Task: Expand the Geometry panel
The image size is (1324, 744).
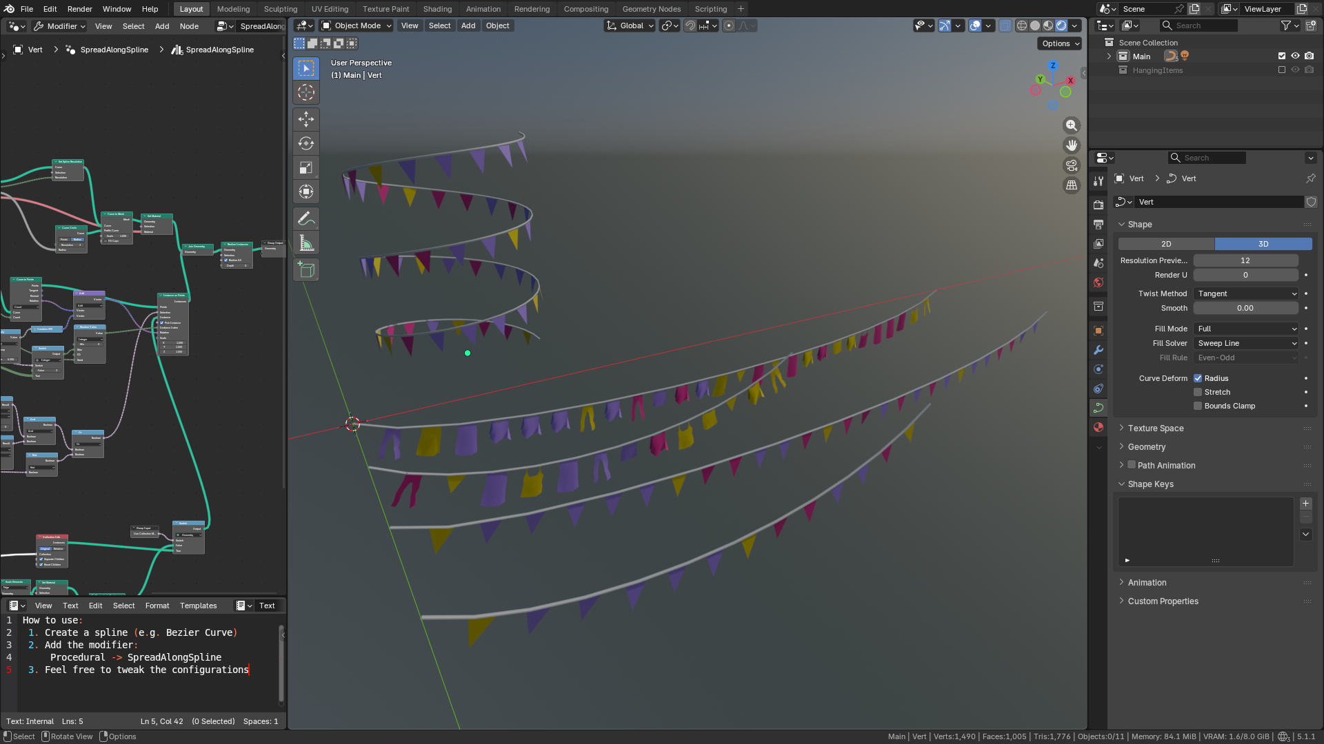Action: 1147,446
